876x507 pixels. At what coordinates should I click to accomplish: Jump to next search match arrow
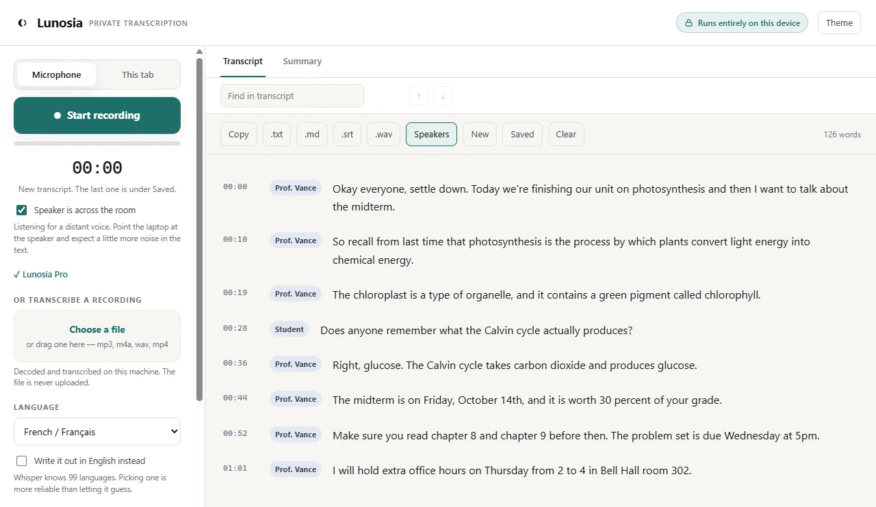tap(443, 96)
